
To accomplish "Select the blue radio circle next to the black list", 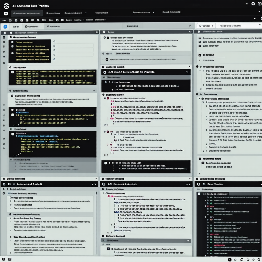I will [54, 59].
